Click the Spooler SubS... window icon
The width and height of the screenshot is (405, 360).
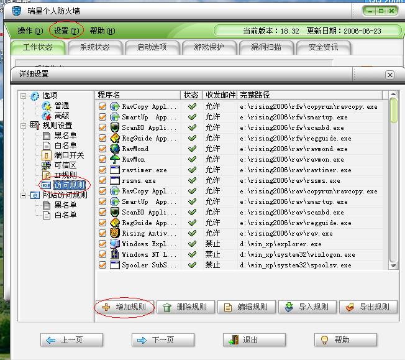tap(115, 265)
